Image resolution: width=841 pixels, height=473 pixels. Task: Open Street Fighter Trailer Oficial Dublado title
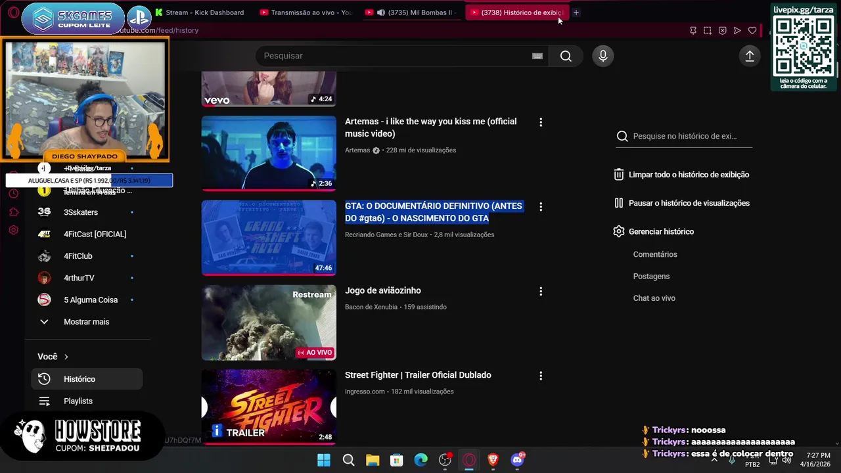pos(418,375)
